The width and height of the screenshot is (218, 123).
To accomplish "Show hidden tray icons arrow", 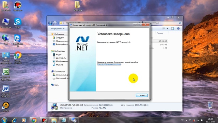I will [x=186, y=120].
